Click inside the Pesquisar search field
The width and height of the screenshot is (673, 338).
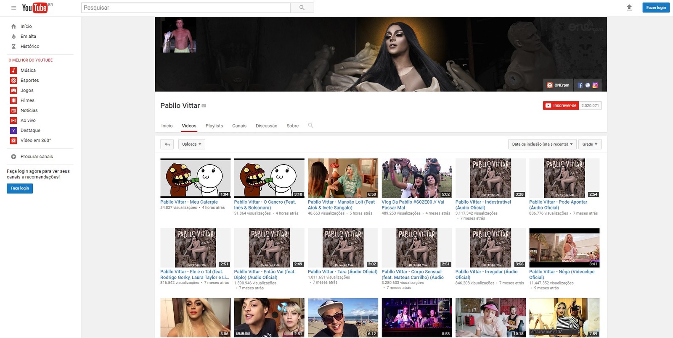[x=185, y=8]
